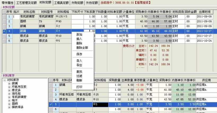Select the 圆钢 item in the tree

point(15,104)
